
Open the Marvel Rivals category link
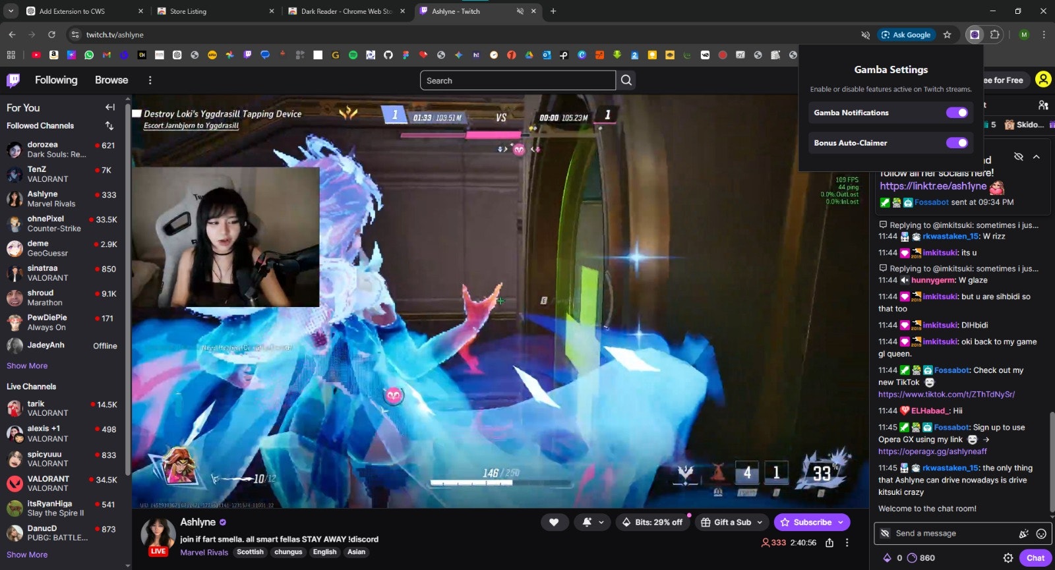point(204,552)
